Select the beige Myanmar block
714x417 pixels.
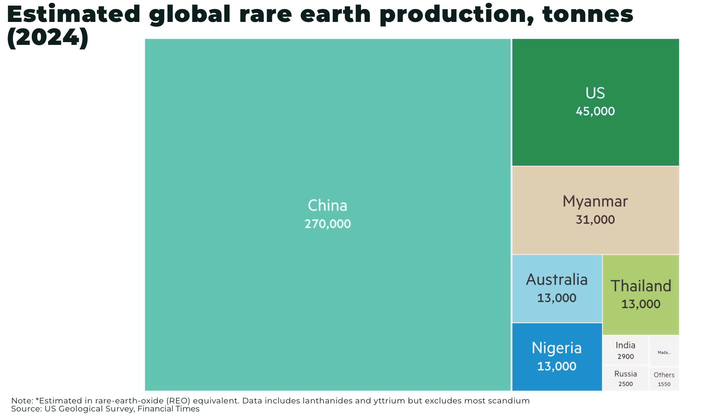pos(595,210)
